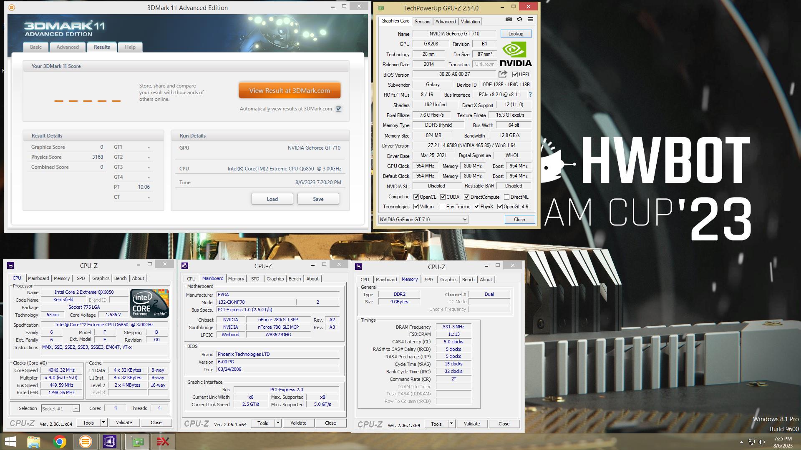Click the NVIDIA logo in GPU-Z

click(516, 54)
